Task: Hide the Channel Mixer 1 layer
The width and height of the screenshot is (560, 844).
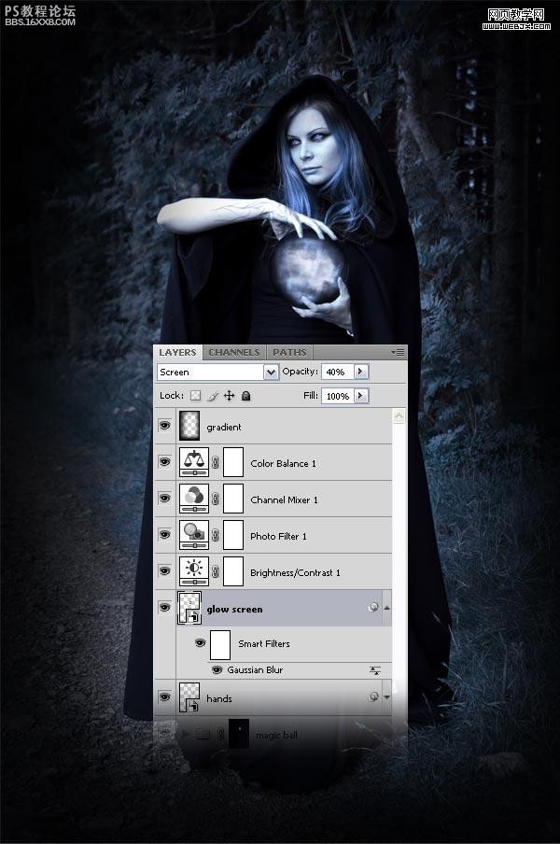Action: click(164, 499)
